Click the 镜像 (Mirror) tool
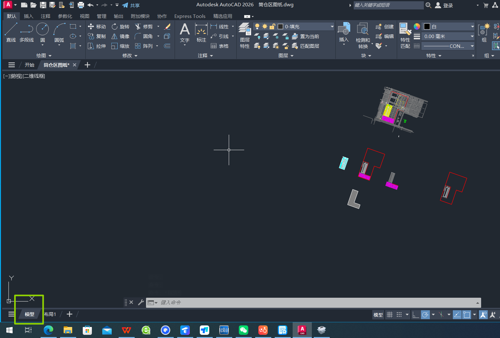The height and width of the screenshot is (338, 500). 121,36
